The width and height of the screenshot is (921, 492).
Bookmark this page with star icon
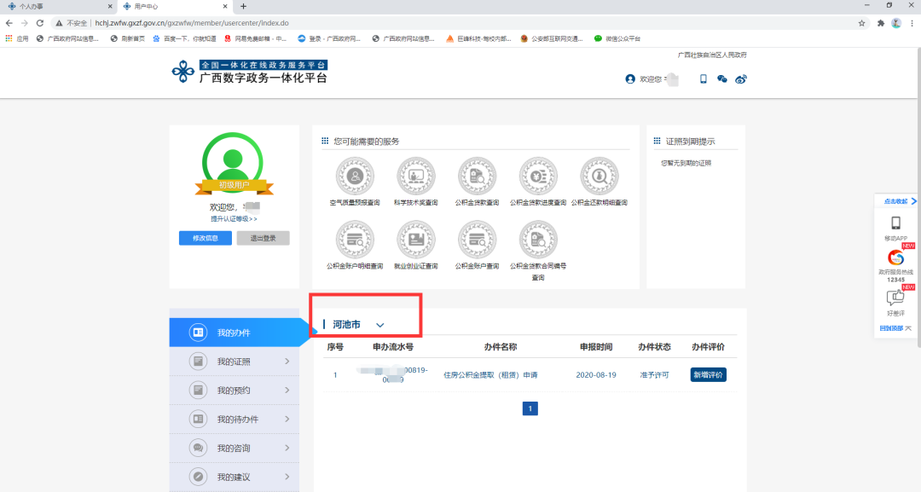(861, 23)
